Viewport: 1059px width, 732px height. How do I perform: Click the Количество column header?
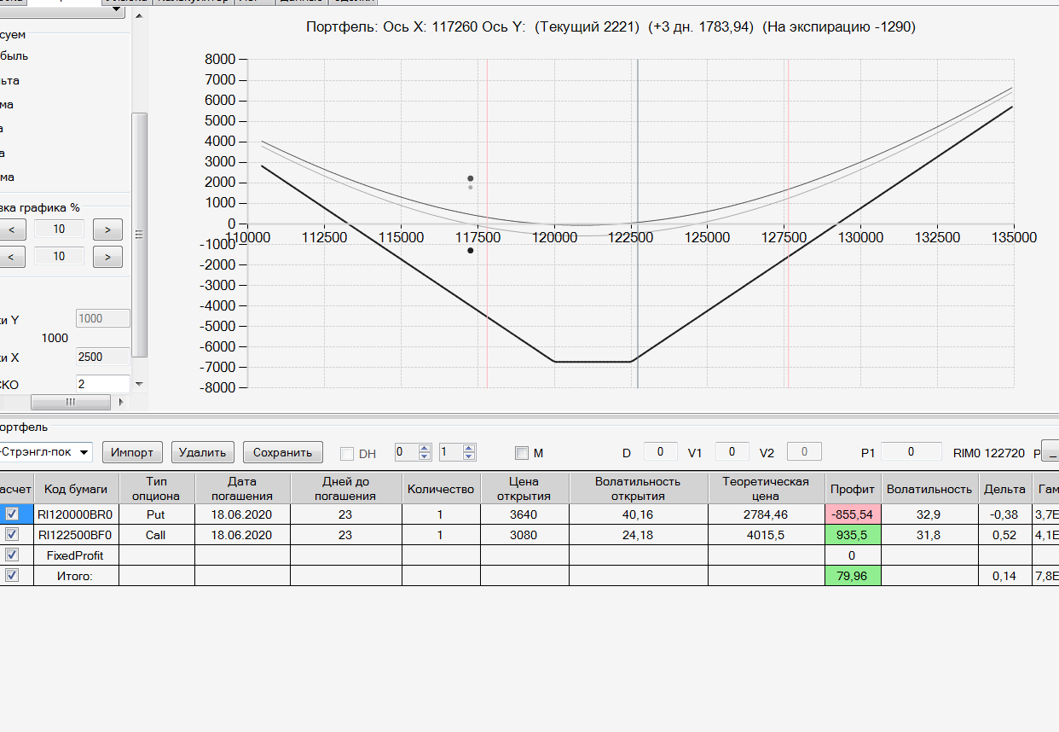(x=441, y=489)
